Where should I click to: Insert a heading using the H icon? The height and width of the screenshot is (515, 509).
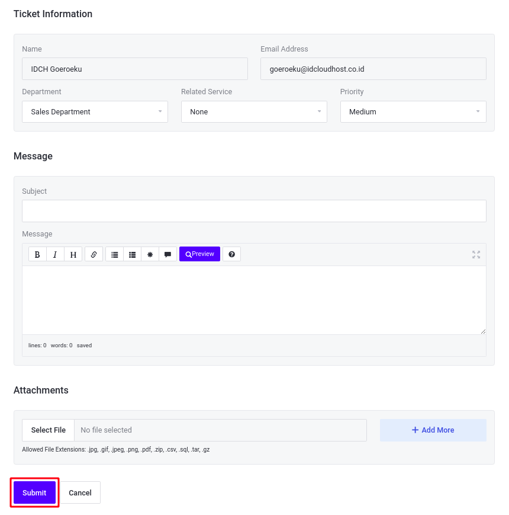(73, 254)
